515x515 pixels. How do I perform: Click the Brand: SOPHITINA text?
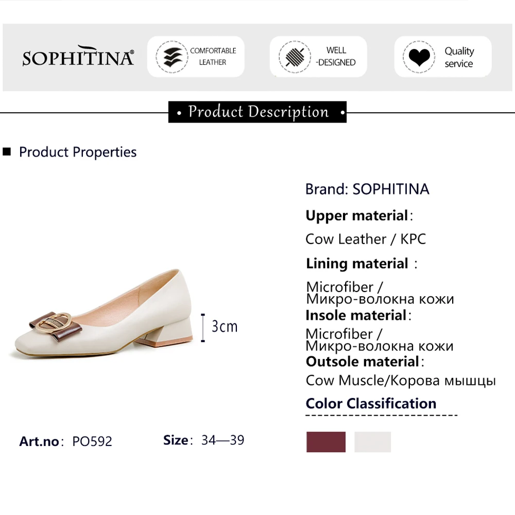pyautogui.click(x=367, y=189)
